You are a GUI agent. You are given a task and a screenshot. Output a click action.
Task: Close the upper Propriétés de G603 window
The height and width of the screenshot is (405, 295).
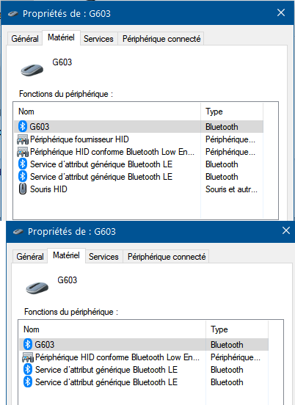pyautogui.click(x=281, y=12)
